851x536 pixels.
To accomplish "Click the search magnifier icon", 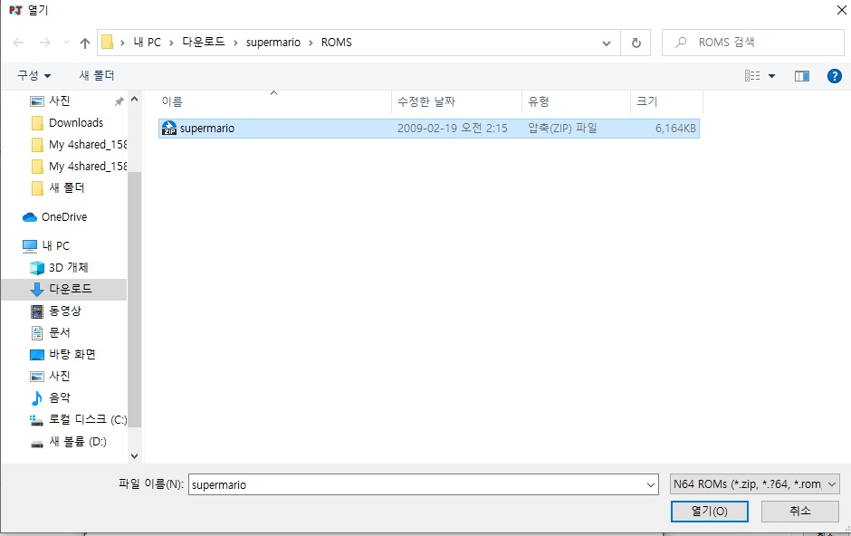I will [680, 43].
